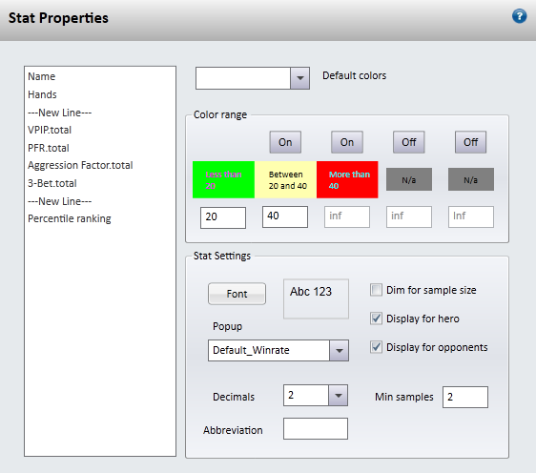Click the Min samples input field
The width and height of the screenshot is (536, 473).
click(465, 397)
